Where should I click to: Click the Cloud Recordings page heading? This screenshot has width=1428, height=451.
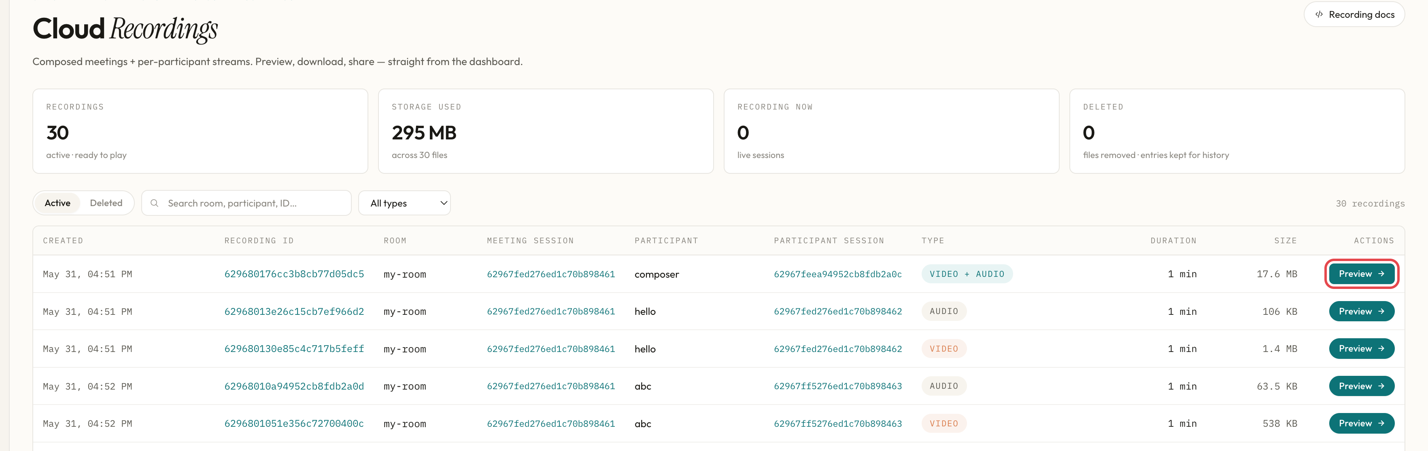(125, 30)
